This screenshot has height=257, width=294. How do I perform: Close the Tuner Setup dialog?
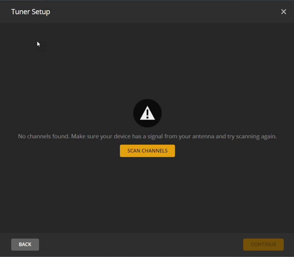point(283,12)
